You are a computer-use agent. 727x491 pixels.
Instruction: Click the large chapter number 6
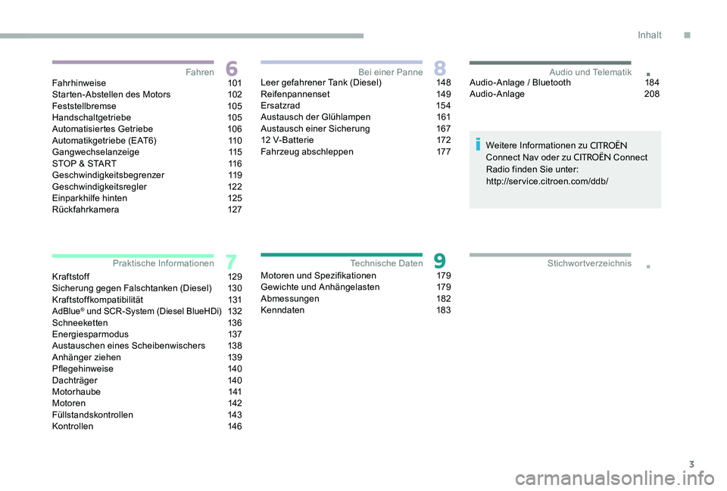coord(232,69)
